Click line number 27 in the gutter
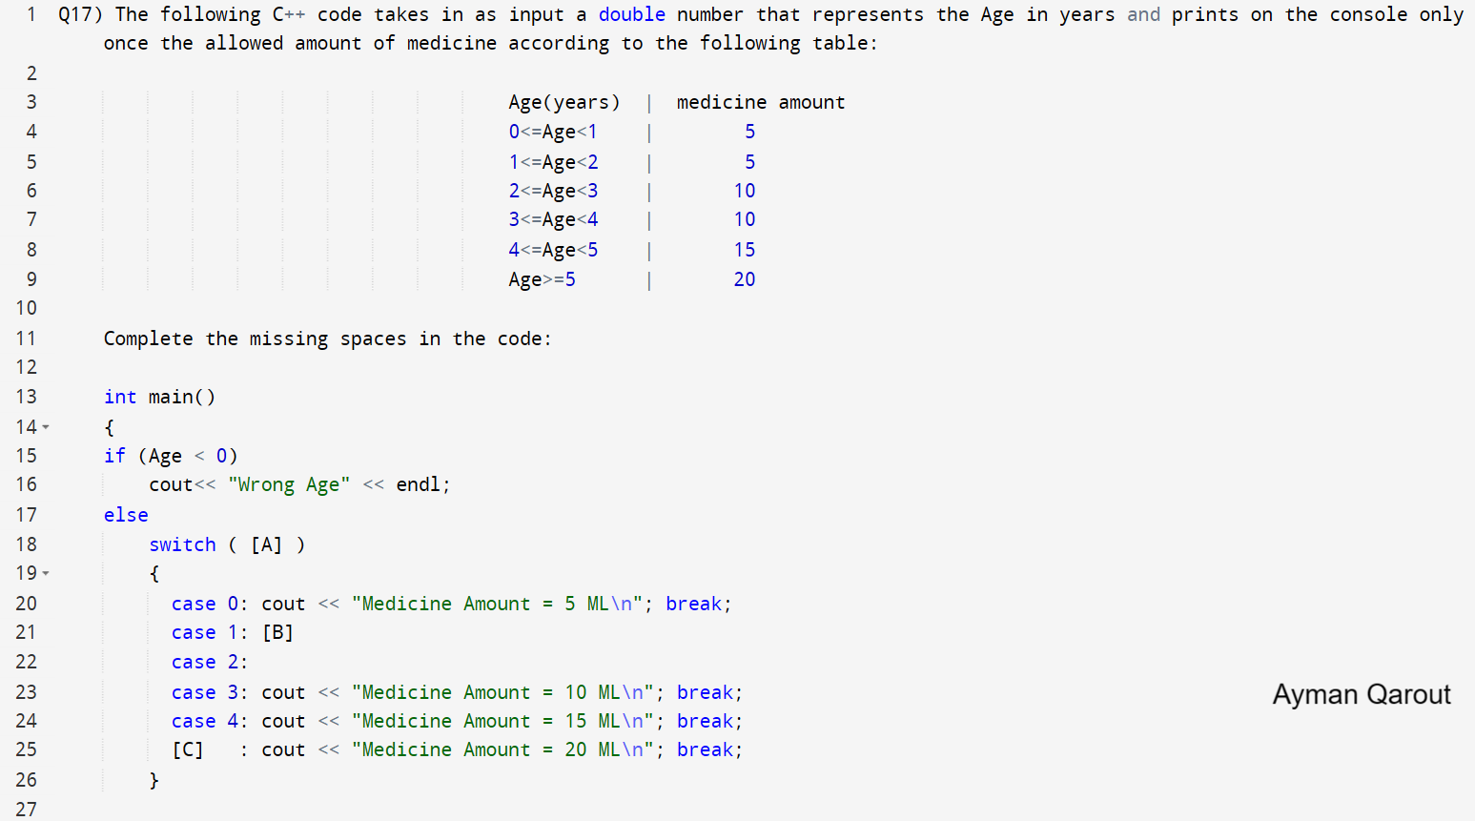The width and height of the screenshot is (1475, 821). (x=26, y=809)
